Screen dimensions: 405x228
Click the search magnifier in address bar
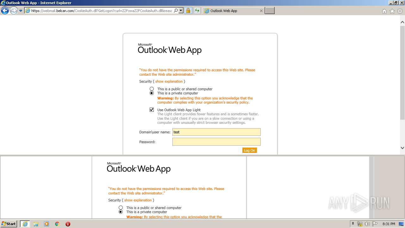tap(176, 11)
